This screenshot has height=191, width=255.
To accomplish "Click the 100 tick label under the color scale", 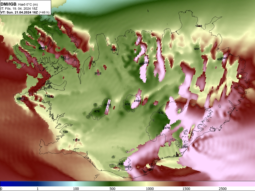I will pyautogui.click(x=76, y=189).
